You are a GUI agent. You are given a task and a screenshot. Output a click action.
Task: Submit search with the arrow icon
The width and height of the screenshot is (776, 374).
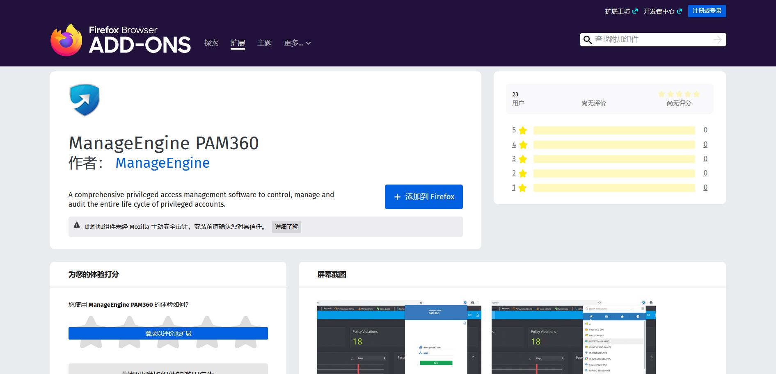pos(717,40)
